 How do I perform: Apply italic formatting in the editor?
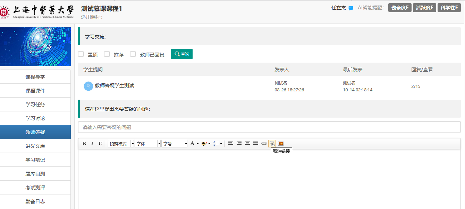coord(92,144)
